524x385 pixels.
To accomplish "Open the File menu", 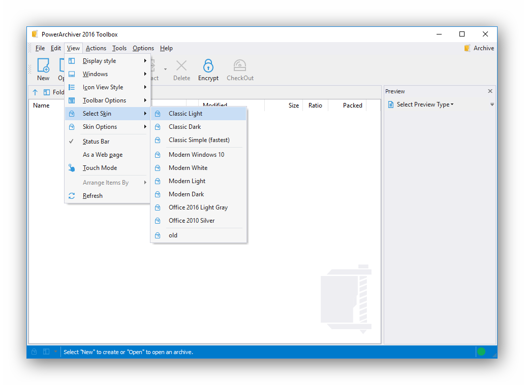I will (x=40, y=48).
